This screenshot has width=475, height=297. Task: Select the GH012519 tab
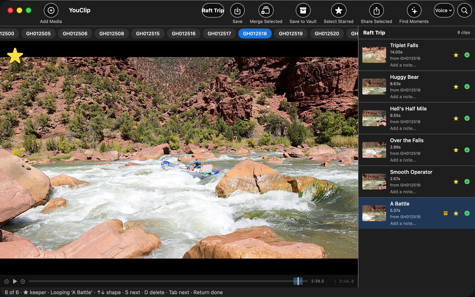click(x=291, y=34)
